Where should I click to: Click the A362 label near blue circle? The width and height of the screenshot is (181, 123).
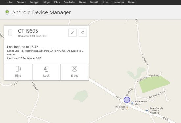[118, 98]
